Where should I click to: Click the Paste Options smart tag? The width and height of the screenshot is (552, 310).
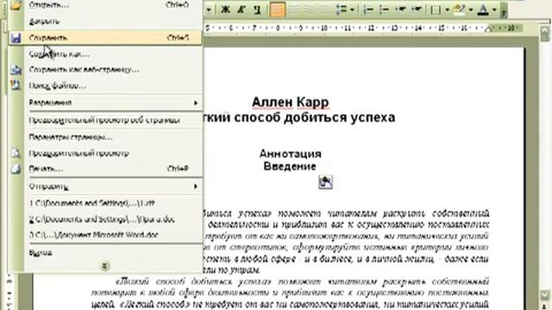coord(325,182)
